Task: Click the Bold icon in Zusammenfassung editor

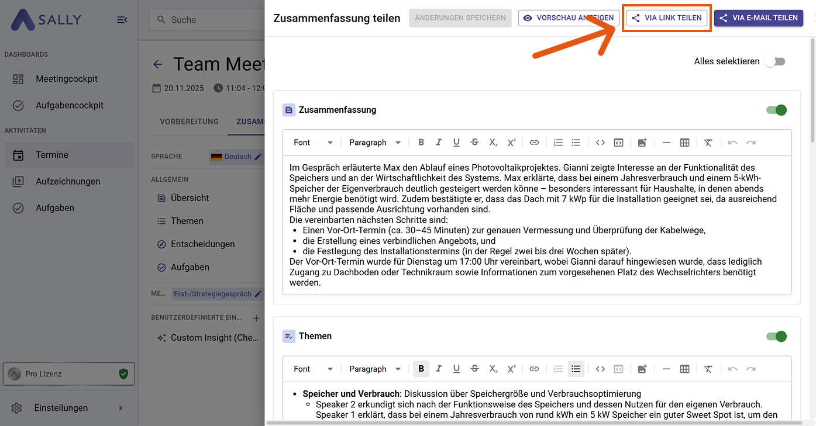Action: 421,143
